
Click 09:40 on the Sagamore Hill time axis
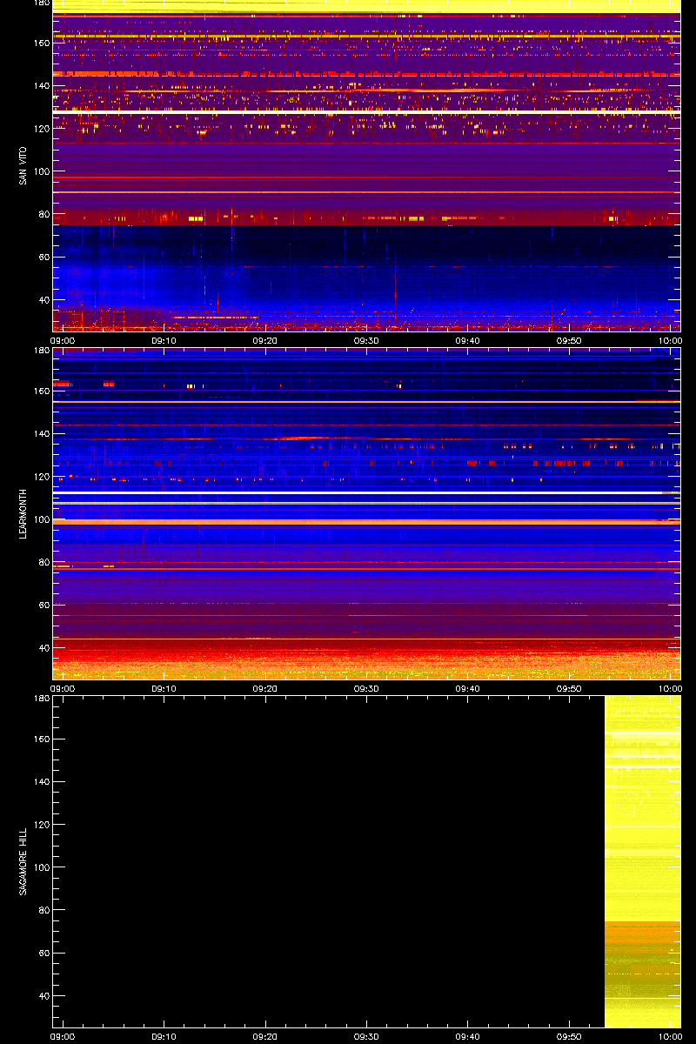click(x=468, y=1037)
